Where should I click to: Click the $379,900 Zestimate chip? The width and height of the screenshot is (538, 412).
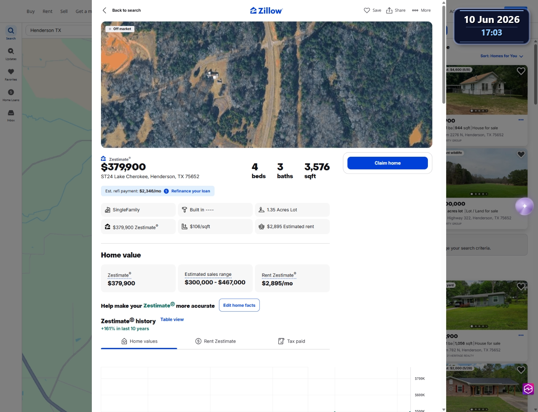coord(138,227)
